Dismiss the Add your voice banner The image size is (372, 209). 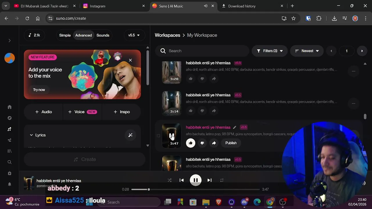[130, 60]
